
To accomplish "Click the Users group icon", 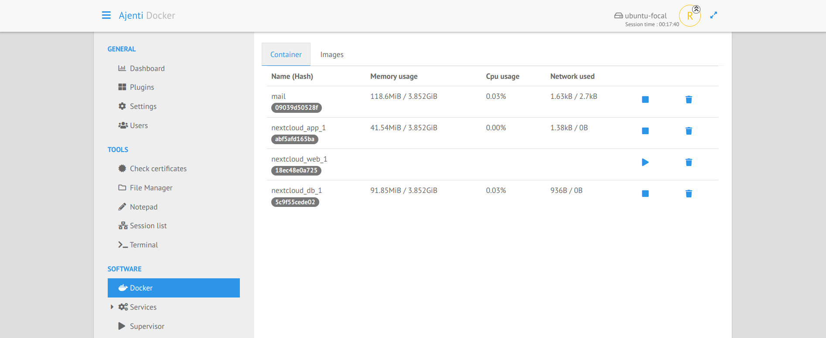I will tap(123, 125).
